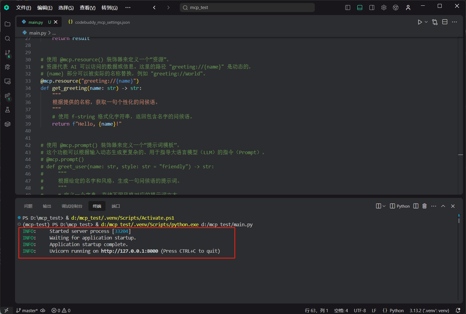Screen dimensions: 466x314
Task: Expand the breadcrumb ellipsis after main.py
Action: (x=54, y=33)
